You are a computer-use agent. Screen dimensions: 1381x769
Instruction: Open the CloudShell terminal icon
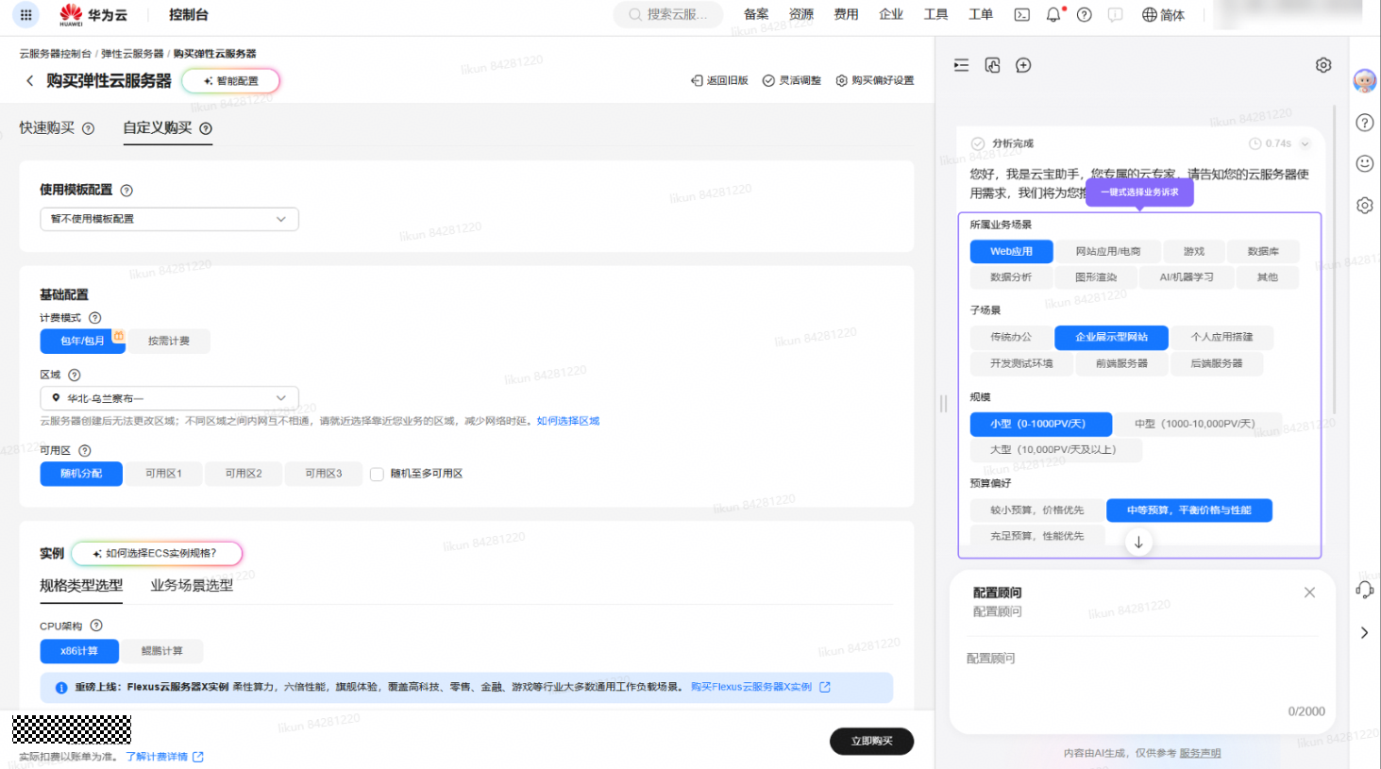click(1021, 15)
